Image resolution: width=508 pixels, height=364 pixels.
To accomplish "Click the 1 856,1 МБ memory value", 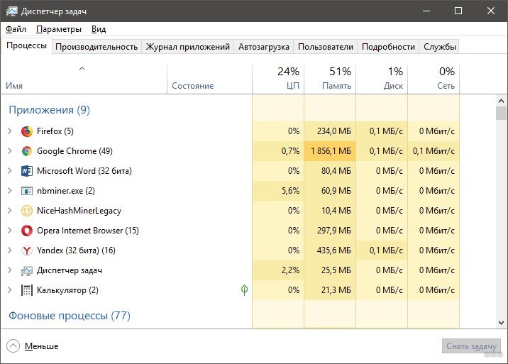I will pyautogui.click(x=331, y=151).
